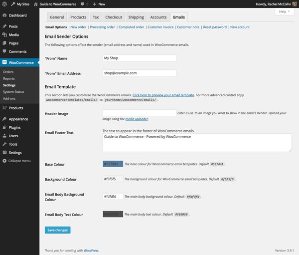Click Guide to WooCommerce site name
The width and height of the screenshot is (299, 255).
coord(58,4)
